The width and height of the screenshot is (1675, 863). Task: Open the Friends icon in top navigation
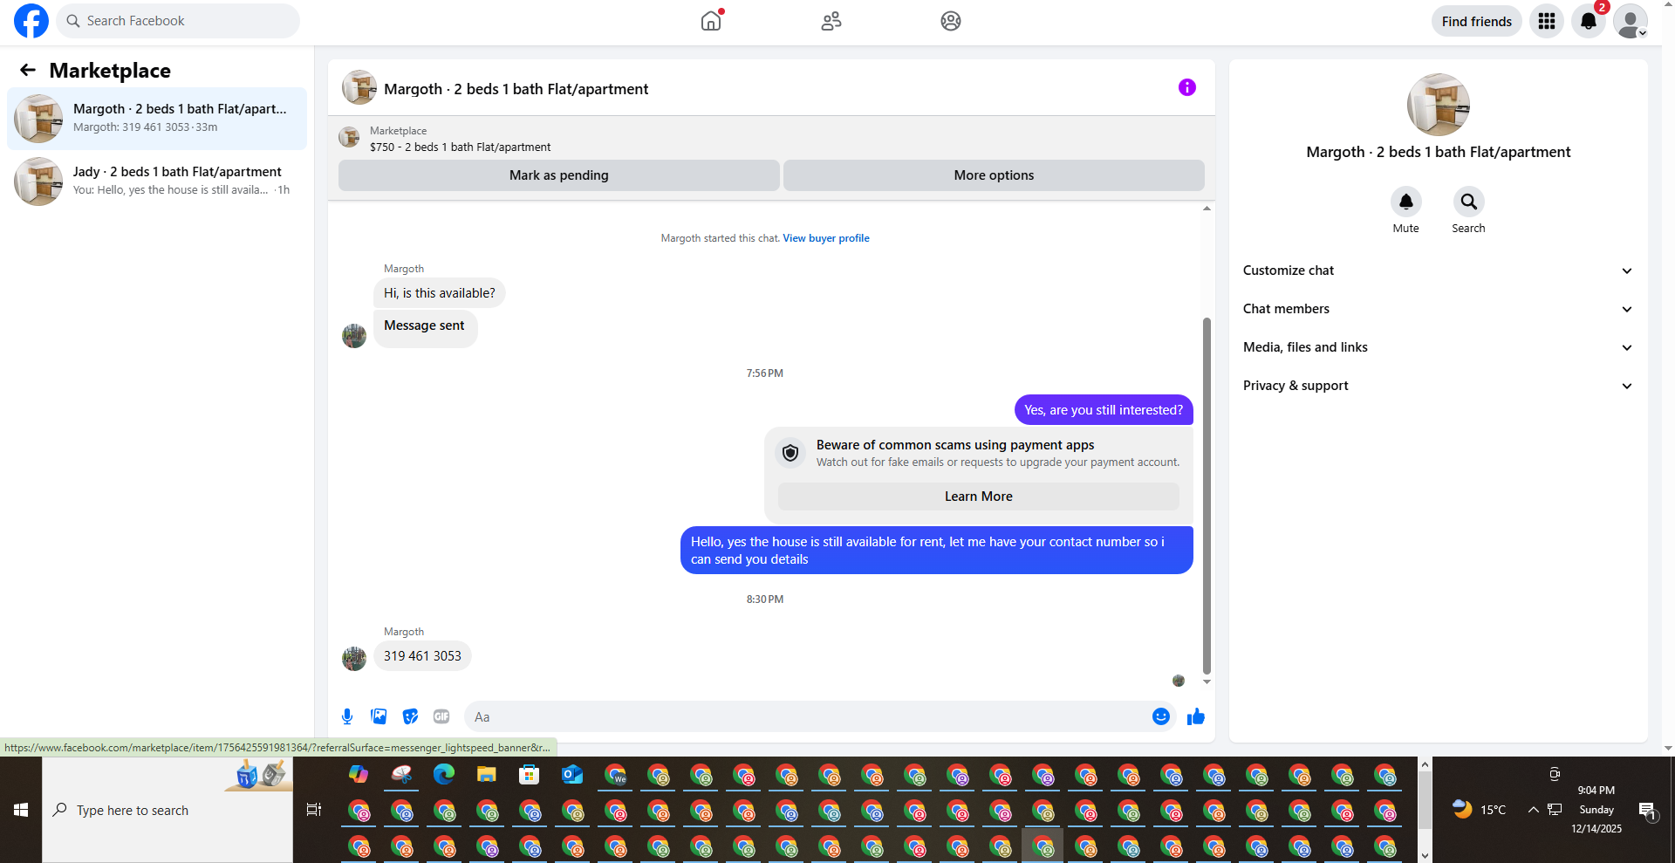point(831,21)
